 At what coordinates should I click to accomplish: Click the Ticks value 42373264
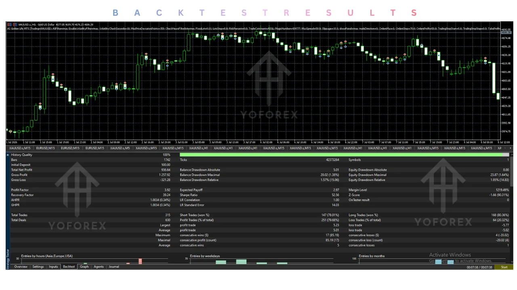point(332,160)
